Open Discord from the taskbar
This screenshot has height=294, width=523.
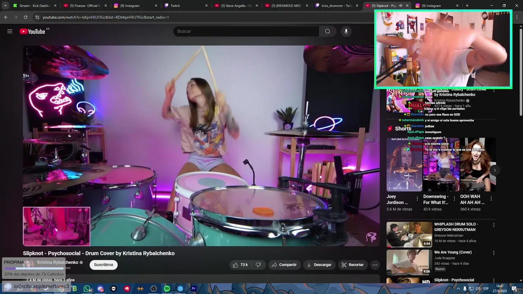coord(101,289)
